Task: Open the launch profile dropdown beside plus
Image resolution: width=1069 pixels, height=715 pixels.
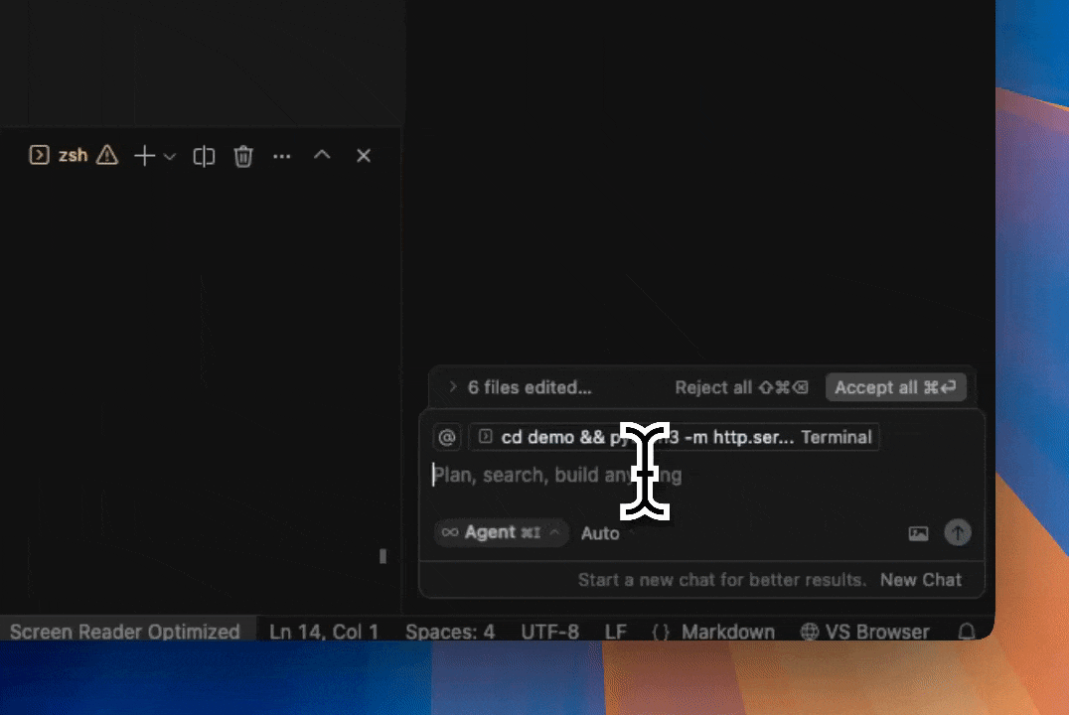Action: pos(170,157)
